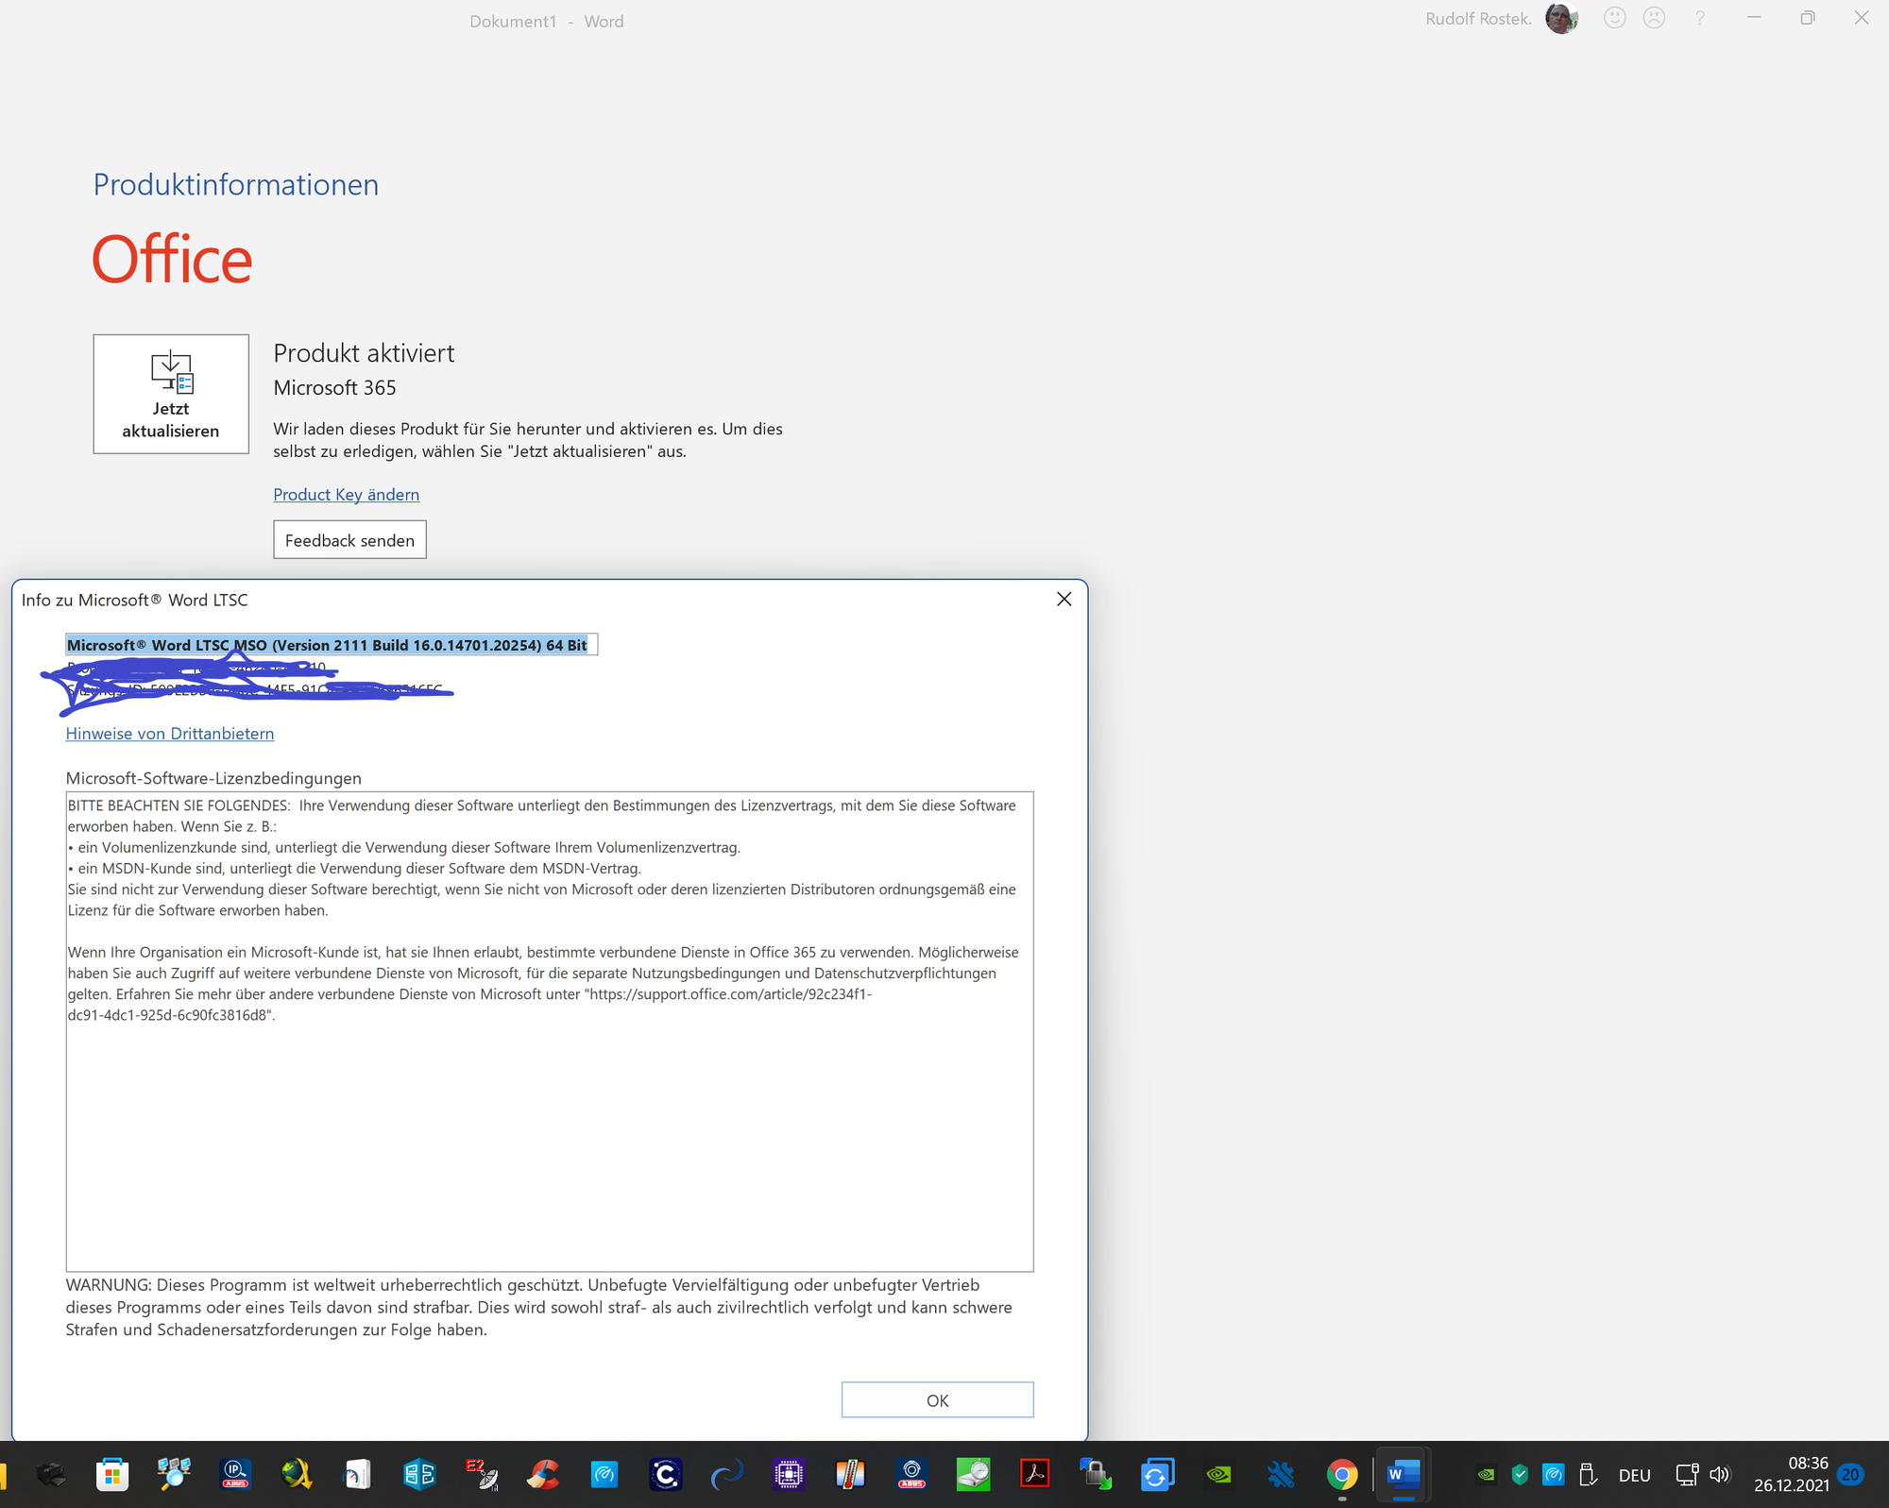
Task: Close the Info zu Microsoft Word LTSC dialog
Action: pos(1064,600)
